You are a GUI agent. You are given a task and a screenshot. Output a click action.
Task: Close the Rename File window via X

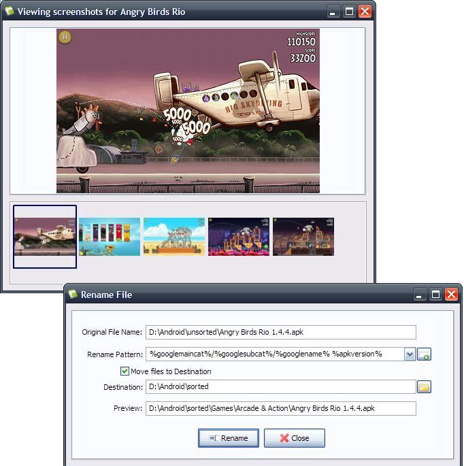(x=451, y=295)
